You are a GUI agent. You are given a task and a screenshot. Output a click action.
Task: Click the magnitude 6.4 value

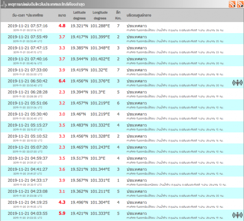click(x=62, y=81)
